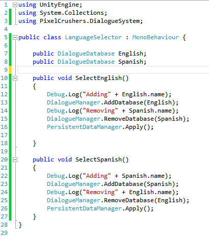The width and height of the screenshot is (209, 244).
Task: Click the "Removing" string on line 24
Action: click(100, 192)
